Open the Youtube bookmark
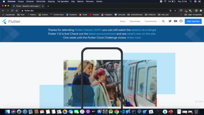 pos(94,15)
